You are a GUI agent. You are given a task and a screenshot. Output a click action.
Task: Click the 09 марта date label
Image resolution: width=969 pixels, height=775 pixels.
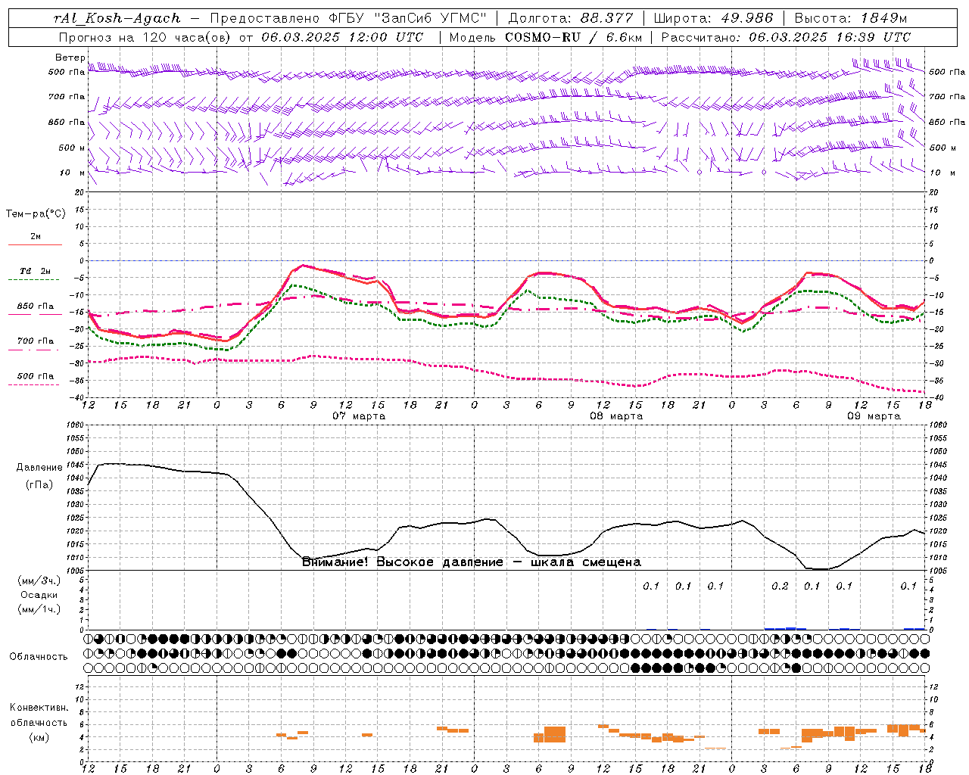tap(874, 416)
